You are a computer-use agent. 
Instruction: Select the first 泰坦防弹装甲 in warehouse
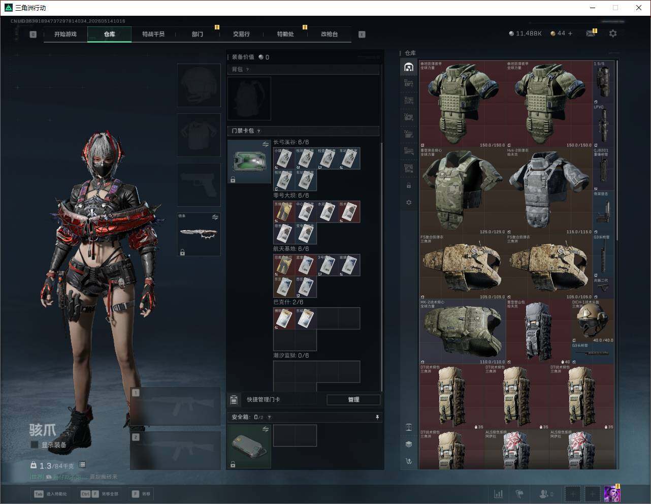(x=463, y=105)
